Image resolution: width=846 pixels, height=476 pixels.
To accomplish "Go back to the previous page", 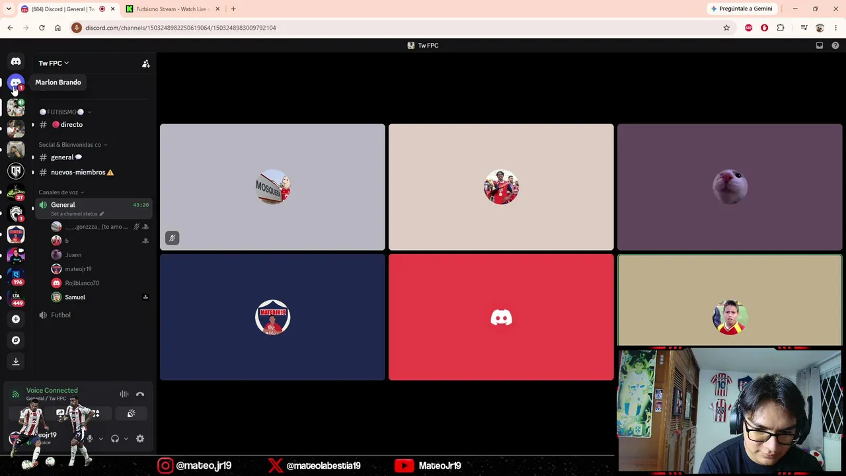I will [10, 28].
